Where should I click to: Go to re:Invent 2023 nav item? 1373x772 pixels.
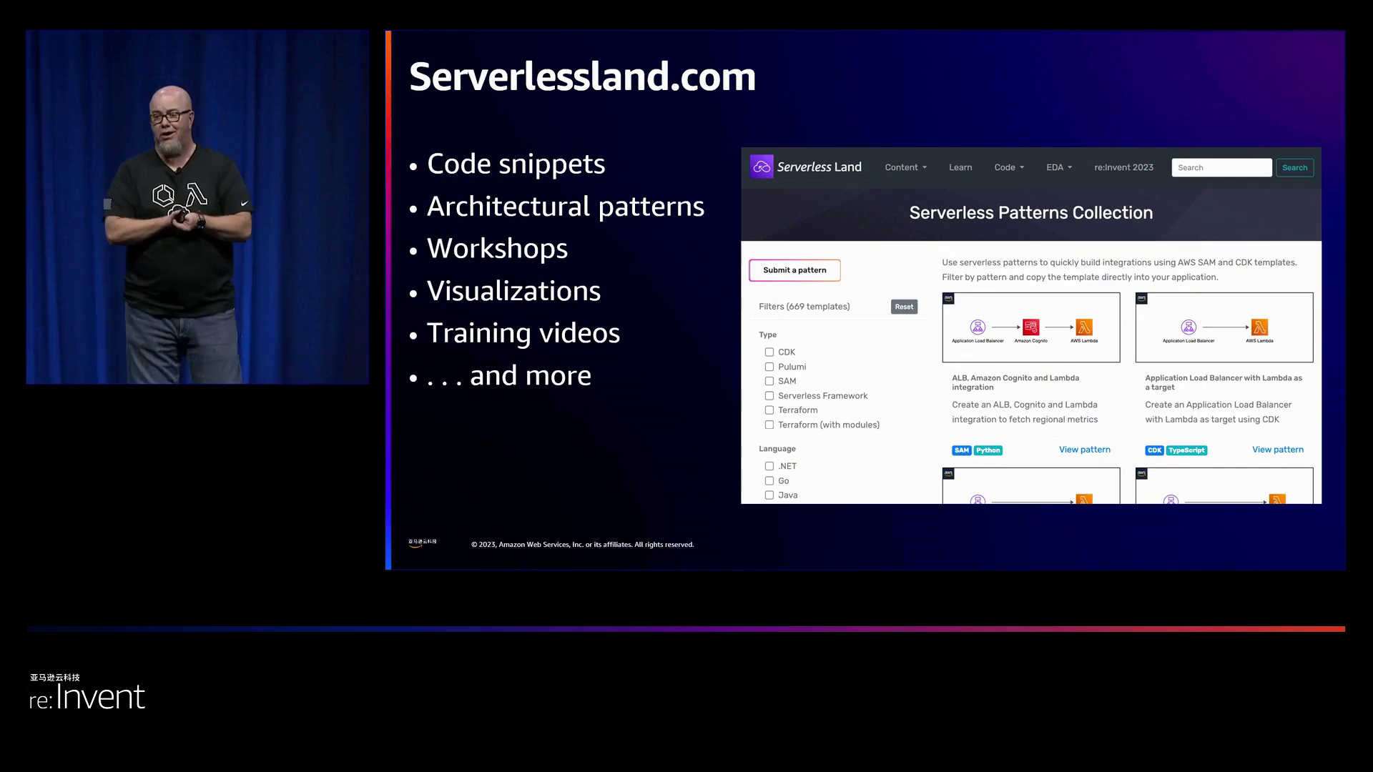[x=1123, y=167]
